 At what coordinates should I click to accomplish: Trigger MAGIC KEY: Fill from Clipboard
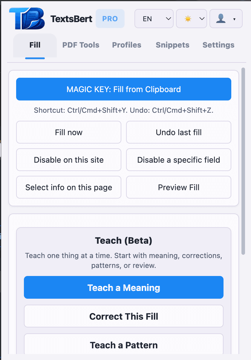(124, 89)
